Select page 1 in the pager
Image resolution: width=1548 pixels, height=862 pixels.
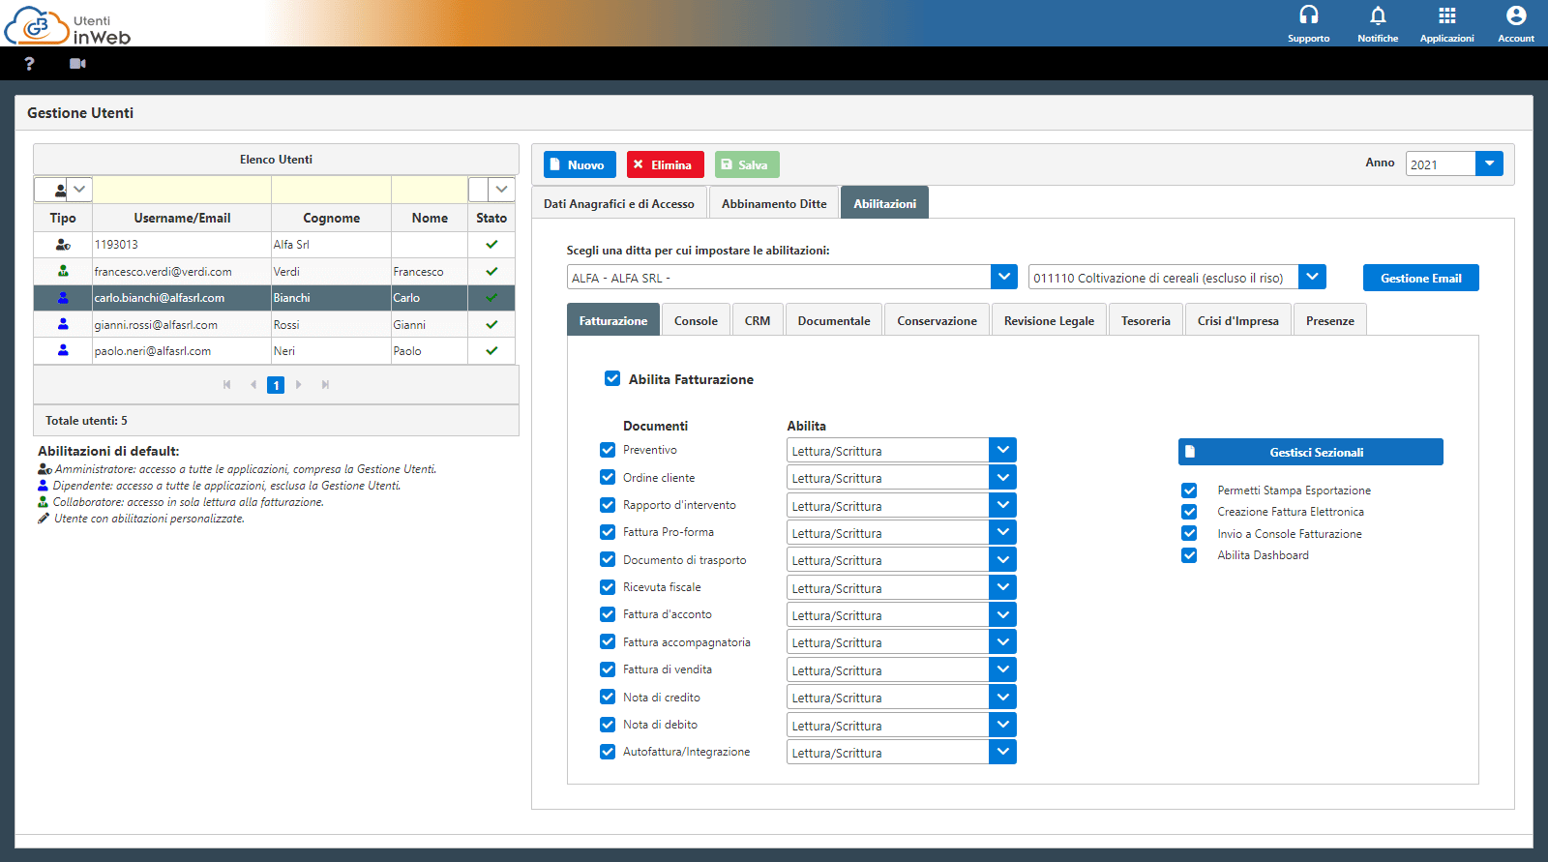[x=276, y=385]
